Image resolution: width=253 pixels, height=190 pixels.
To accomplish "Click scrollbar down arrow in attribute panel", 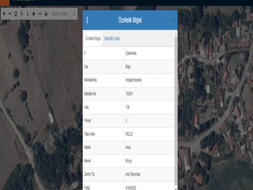I will tap(176, 188).
